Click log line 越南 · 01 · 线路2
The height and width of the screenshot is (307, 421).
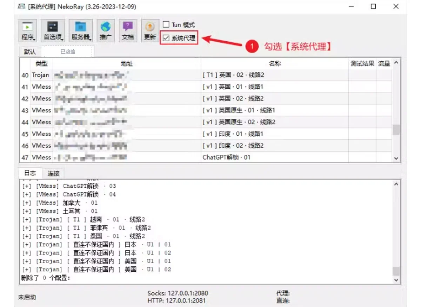[83, 219]
